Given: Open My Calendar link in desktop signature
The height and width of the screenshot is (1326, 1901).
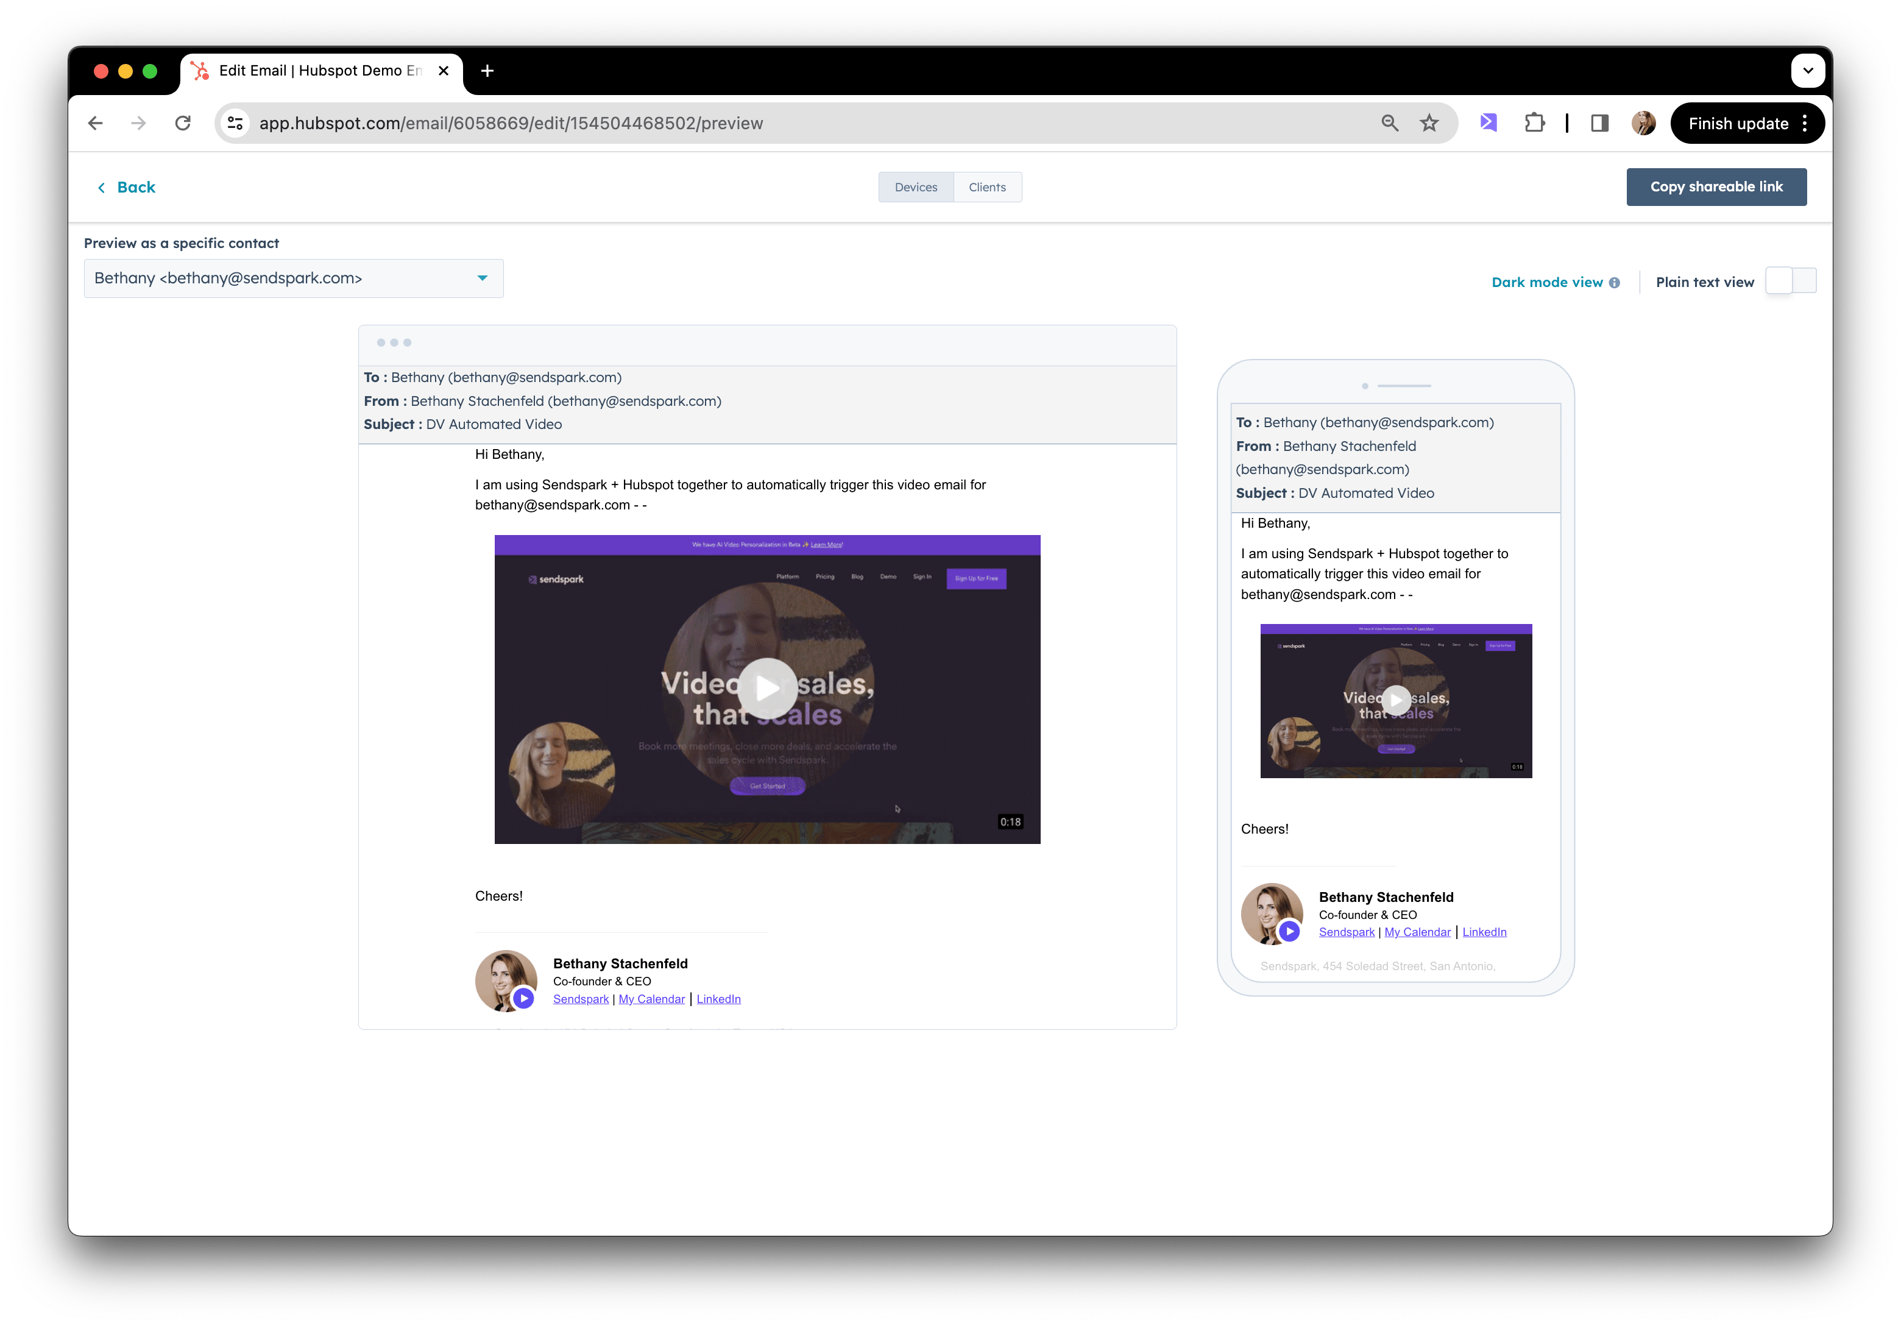Looking at the screenshot, I should pyautogui.click(x=651, y=999).
